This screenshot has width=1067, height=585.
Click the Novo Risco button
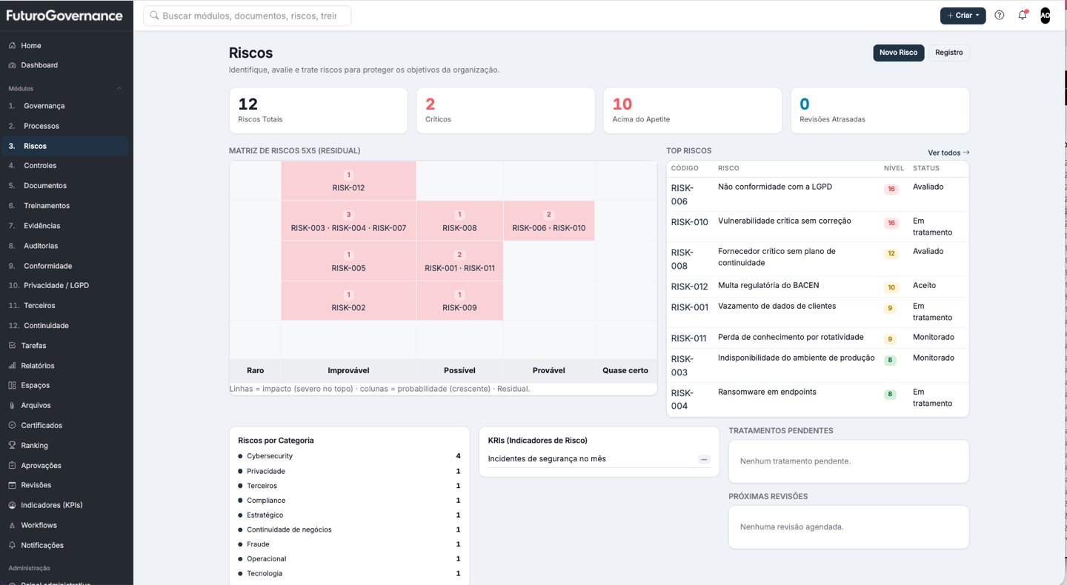898,53
